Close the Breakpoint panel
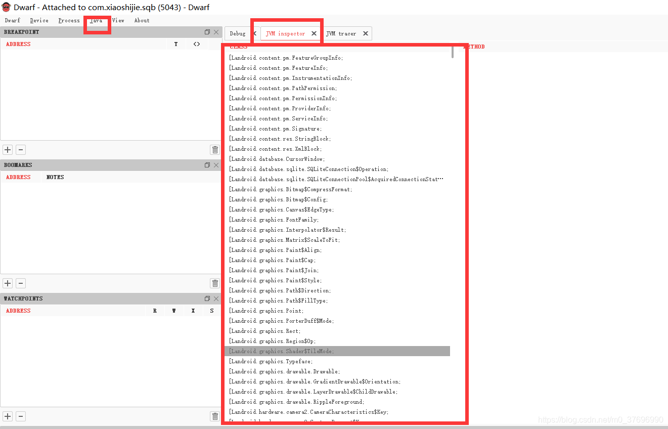The width and height of the screenshot is (668, 429). (216, 32)
